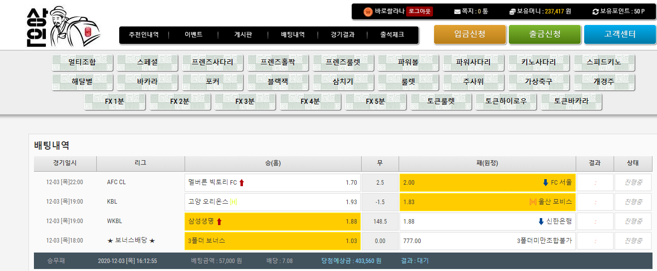Go to 고객센터 customer center
657x271 pixels.
tap(620, 34)
